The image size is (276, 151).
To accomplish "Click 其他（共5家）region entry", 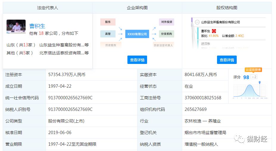I will [x=20, y=53].
